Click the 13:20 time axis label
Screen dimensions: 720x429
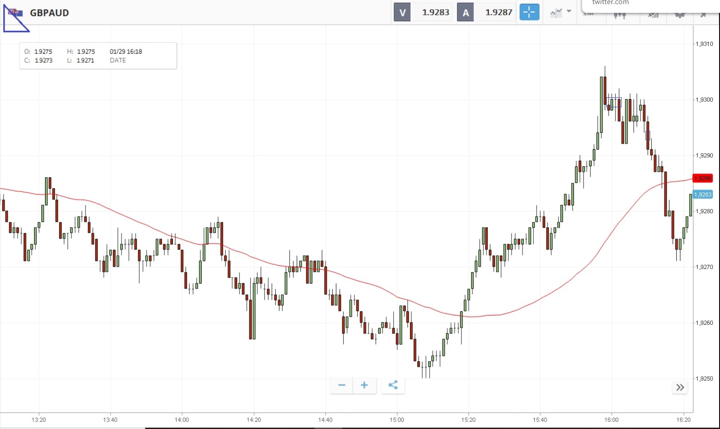tap(39, 419)
